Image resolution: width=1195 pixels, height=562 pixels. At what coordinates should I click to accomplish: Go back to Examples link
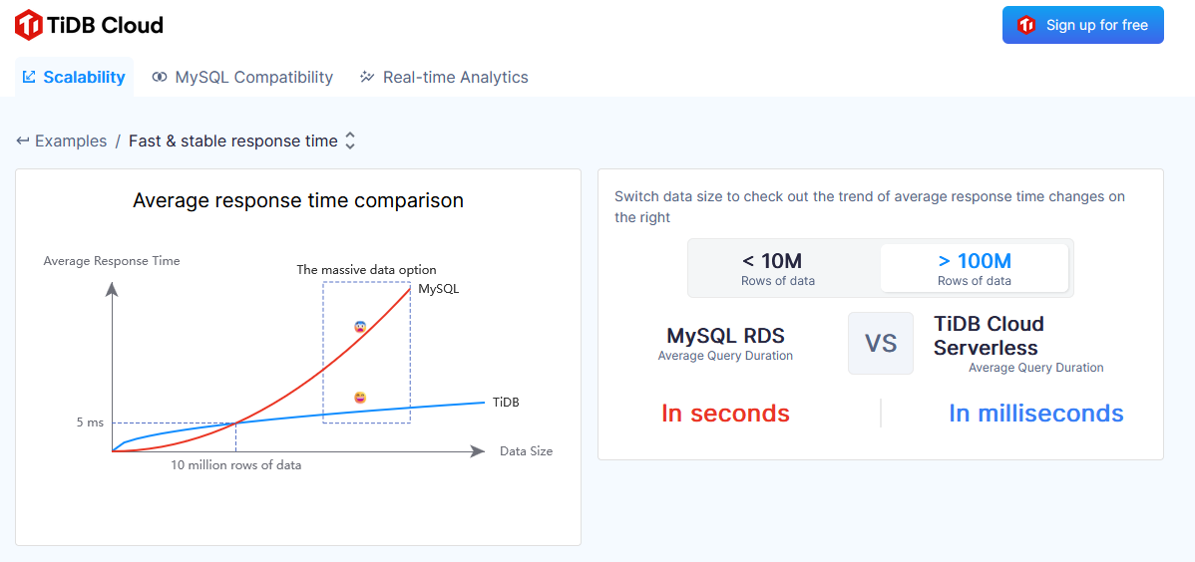pos(70,140)
